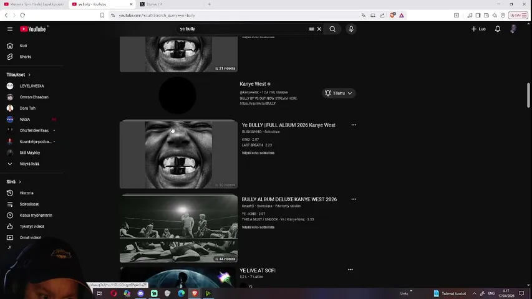
Task: Click the Update button in the Brave toolbar
Action: click(518, 15)
